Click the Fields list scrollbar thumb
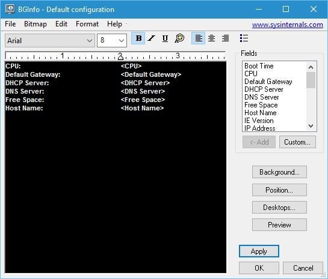 click(x=311, y=80)
